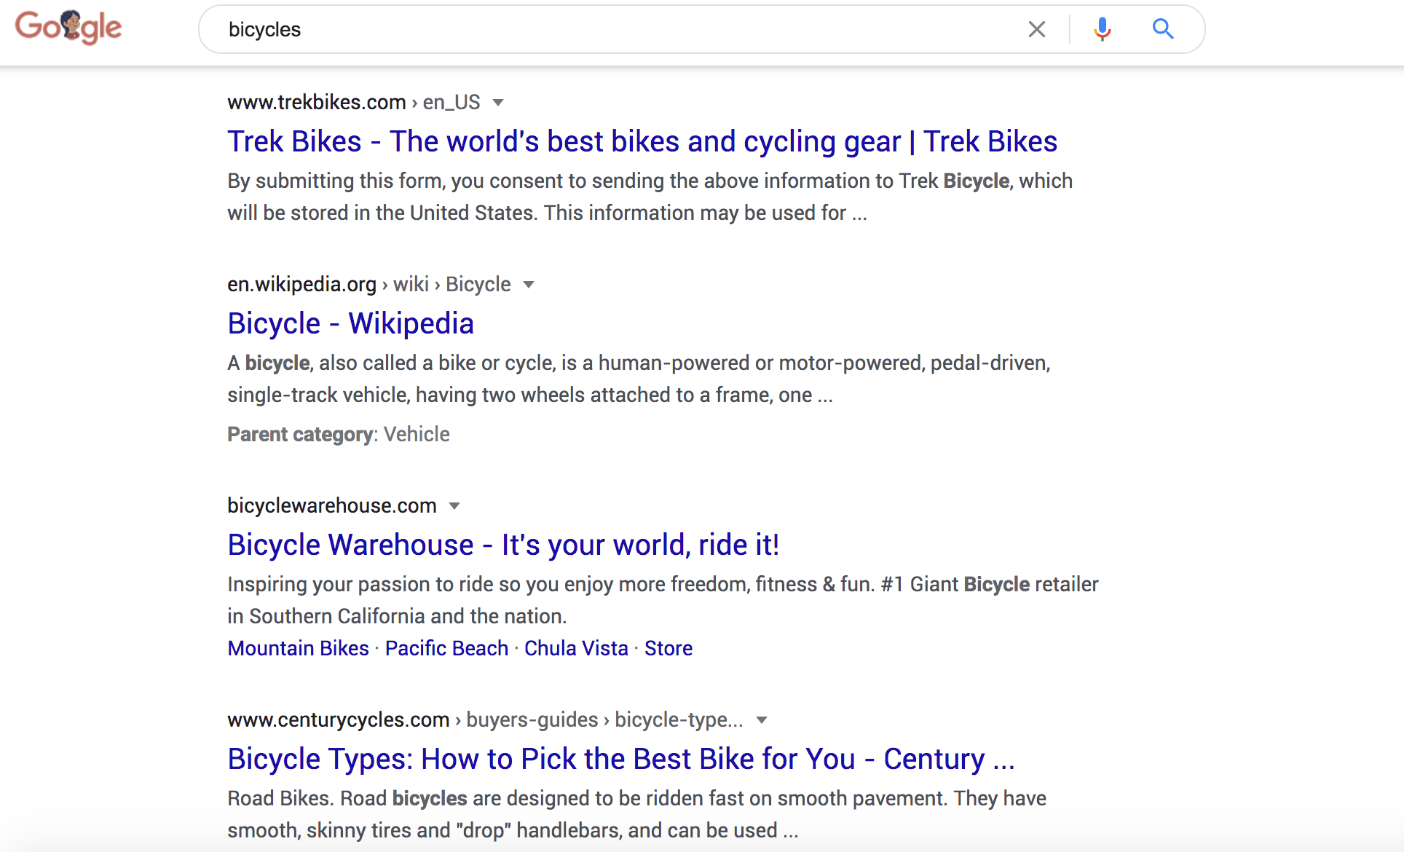Viewport: 1404px width, 852px height.
Task: Click the 'Parent category: Vehicle' line
Action: tap(339, 435)
